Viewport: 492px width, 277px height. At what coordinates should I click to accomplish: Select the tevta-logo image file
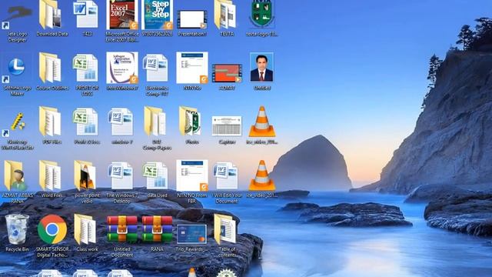pyautogui.click(x=261, y=18)
